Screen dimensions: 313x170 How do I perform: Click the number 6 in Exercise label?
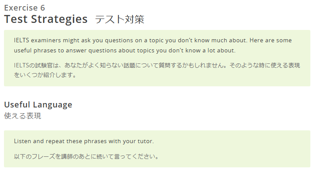coord(43,8)
